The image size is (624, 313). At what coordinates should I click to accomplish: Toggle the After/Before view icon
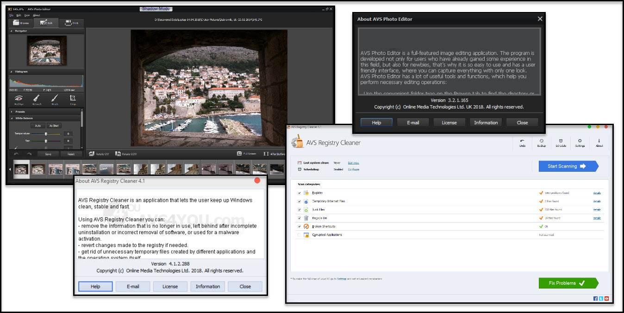pyautogui.click(x=266, y=154)
